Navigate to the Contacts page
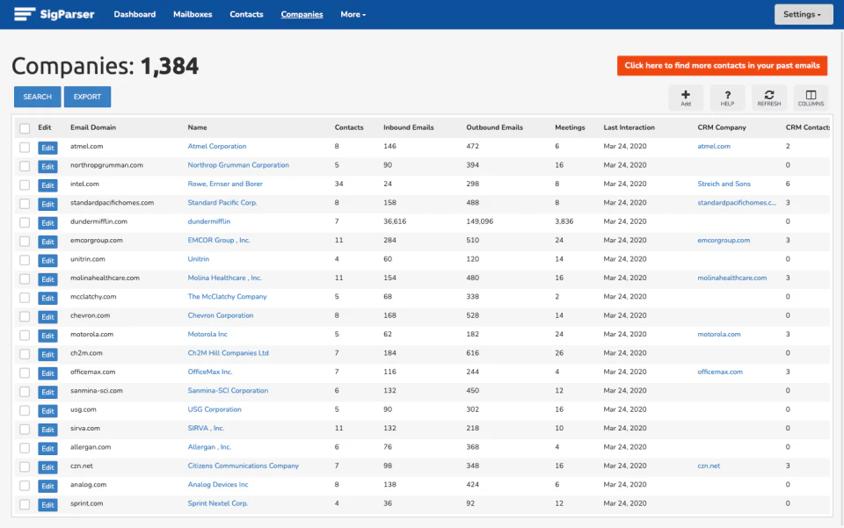The height and width of the screenshot is (528, 844). (x=246, y=14)
